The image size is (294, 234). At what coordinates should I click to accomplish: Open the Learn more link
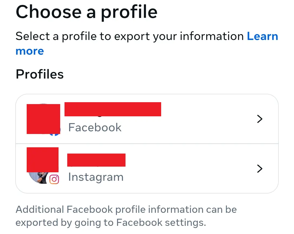coord(262,36)
